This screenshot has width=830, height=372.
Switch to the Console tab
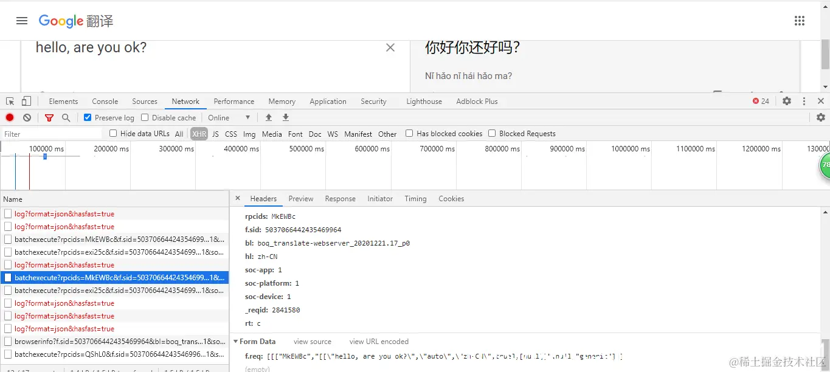click(105, 102)
